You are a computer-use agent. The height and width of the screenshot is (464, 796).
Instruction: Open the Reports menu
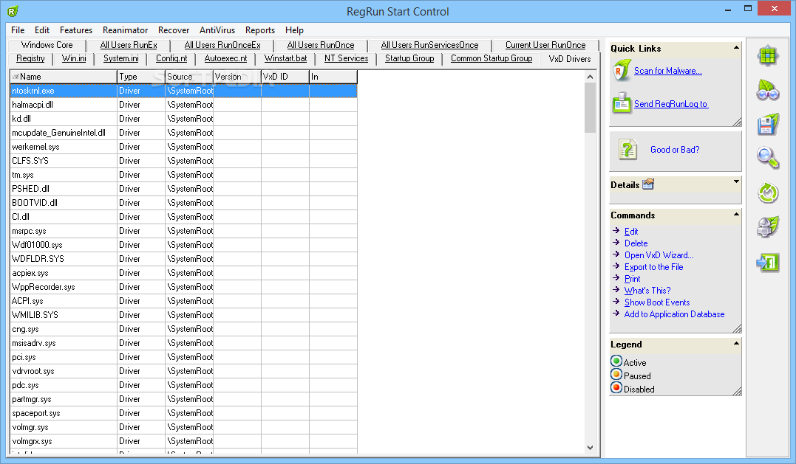pyautogui.click(x=260, y=30)
